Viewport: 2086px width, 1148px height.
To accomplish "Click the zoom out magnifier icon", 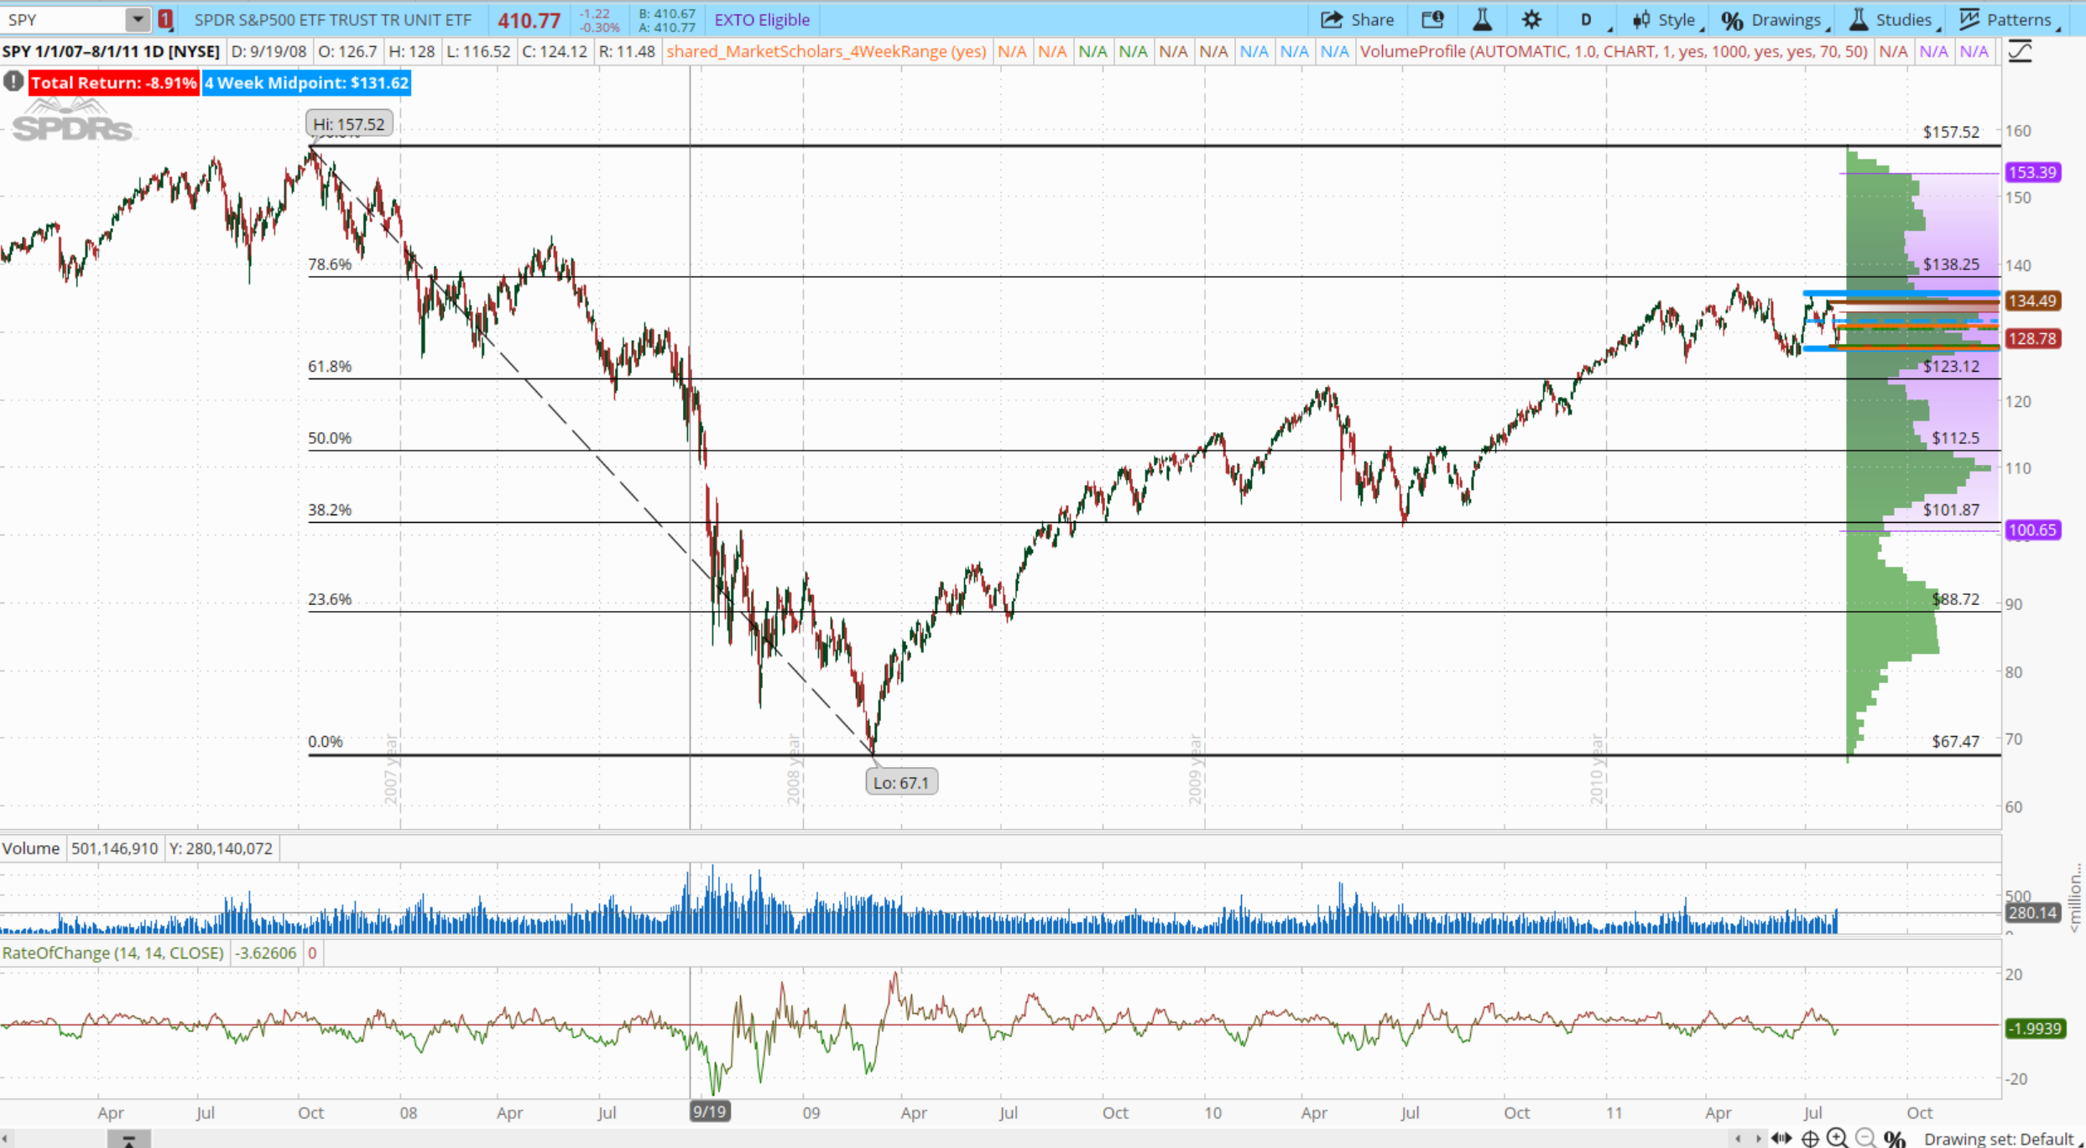I will [x=1865, y=1138].
